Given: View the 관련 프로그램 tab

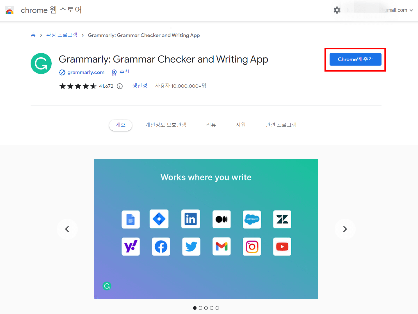Looking at the screenshot, I should tap(281, 125).
